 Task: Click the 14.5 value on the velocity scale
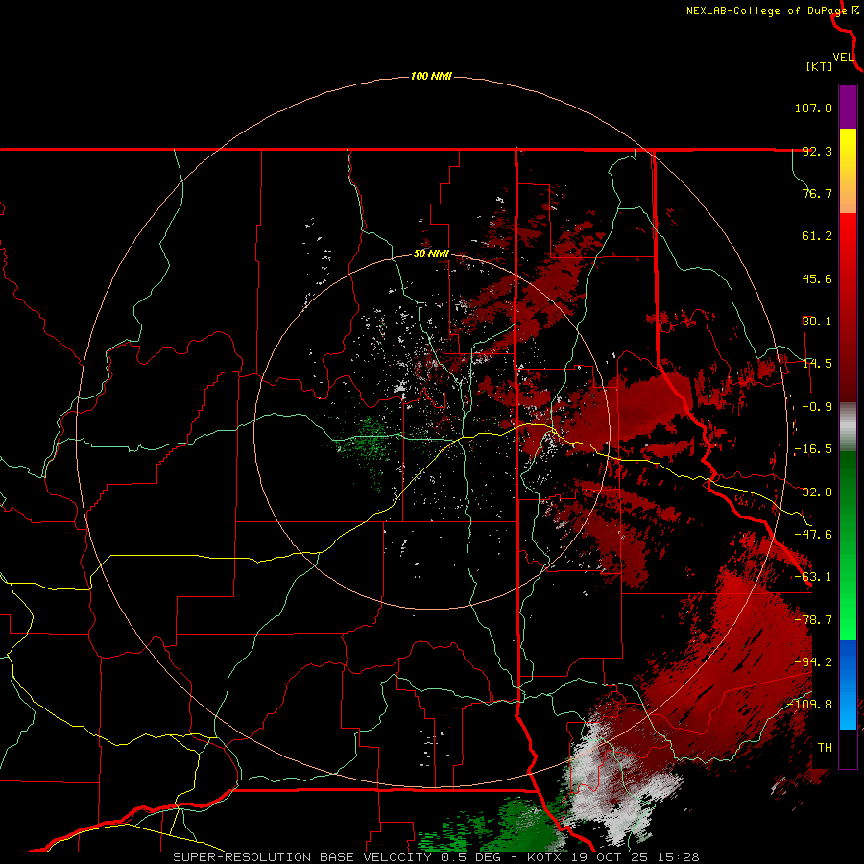pyautogui.click(x=817, y=364)
